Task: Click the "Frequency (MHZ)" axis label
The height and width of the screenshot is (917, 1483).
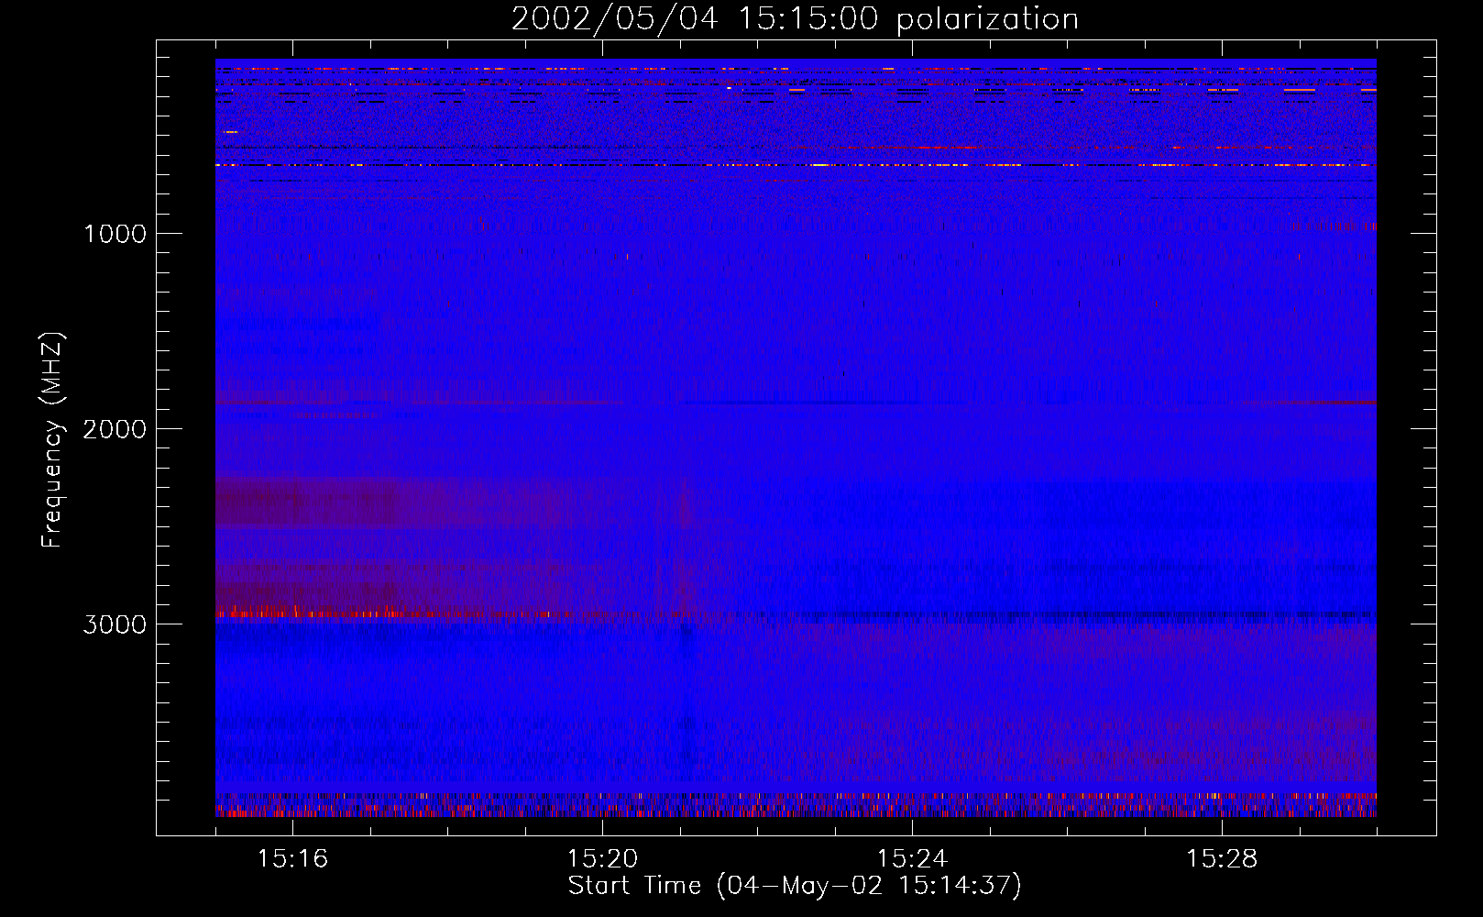Action: [x=53, y=440]
